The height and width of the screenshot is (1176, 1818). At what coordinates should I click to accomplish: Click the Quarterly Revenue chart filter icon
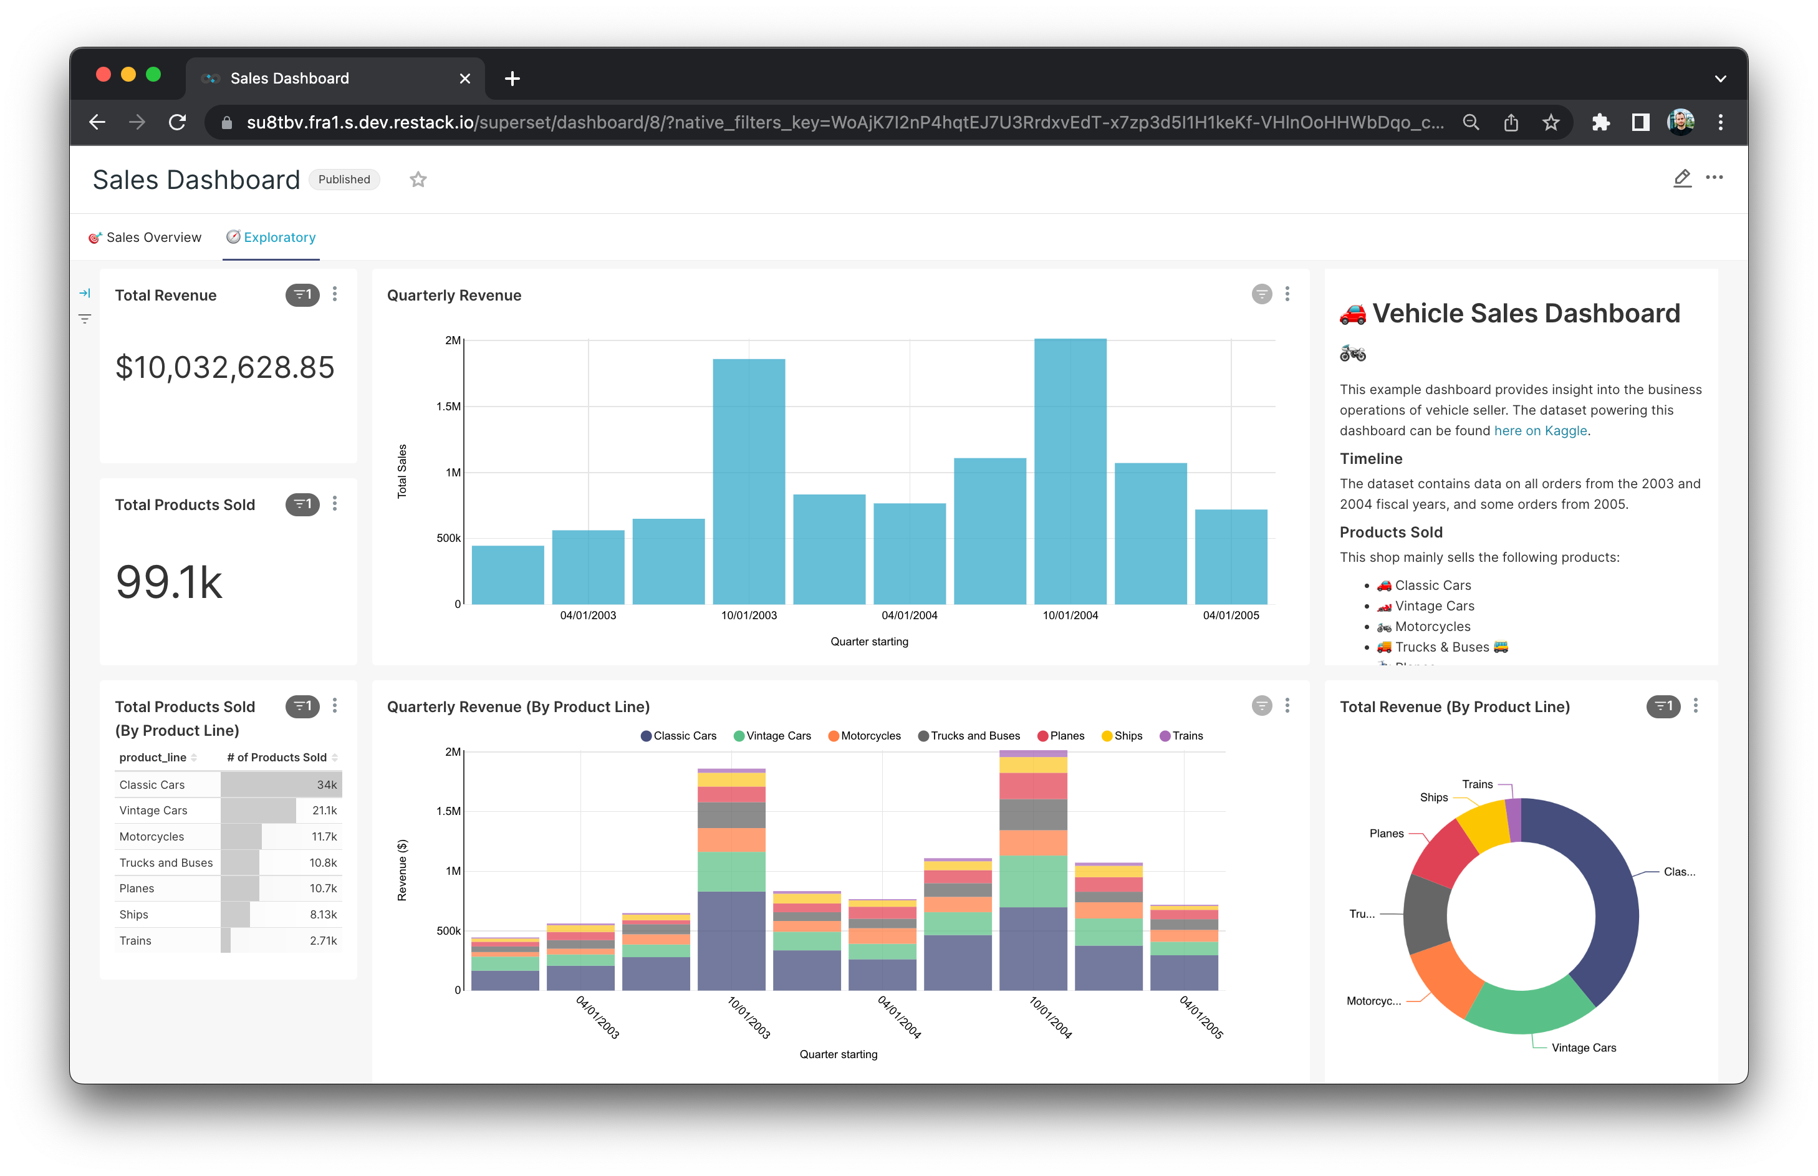pos(1261,294)
